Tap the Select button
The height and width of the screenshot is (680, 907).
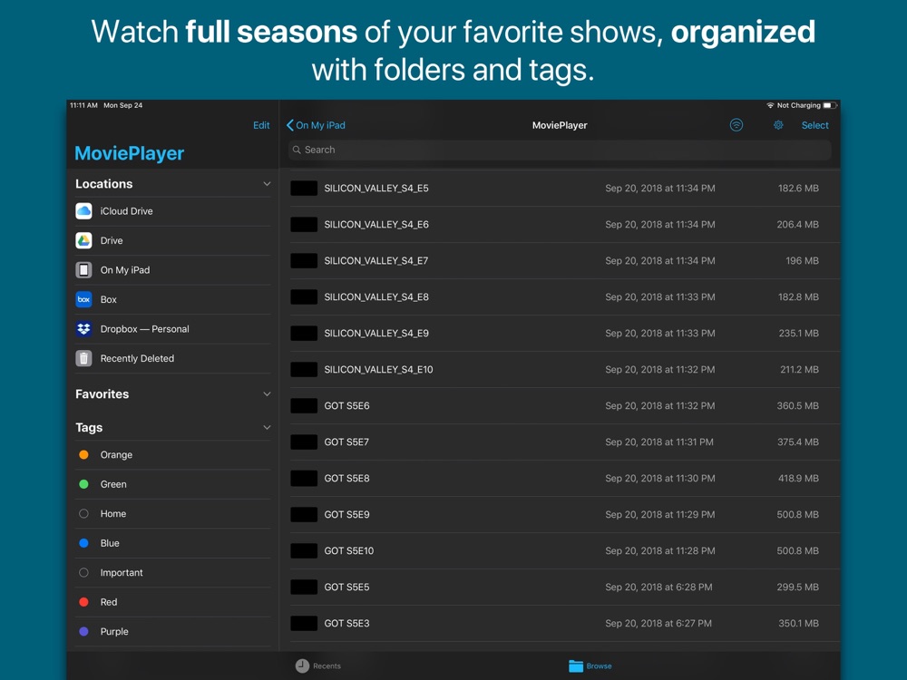point(814,125)
